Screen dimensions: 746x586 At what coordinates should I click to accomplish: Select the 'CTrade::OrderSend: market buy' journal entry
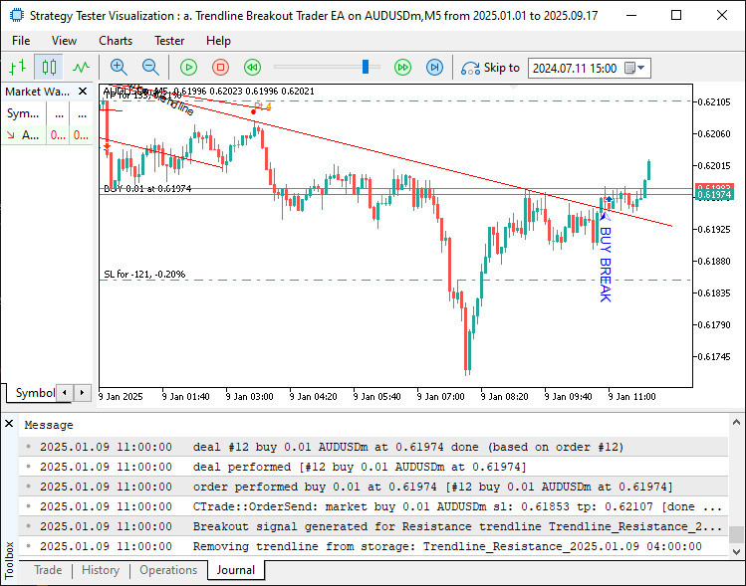tap(373, 506)
